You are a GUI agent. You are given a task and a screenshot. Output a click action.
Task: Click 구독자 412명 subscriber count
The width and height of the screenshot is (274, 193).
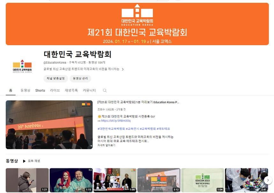coord(77,62)
